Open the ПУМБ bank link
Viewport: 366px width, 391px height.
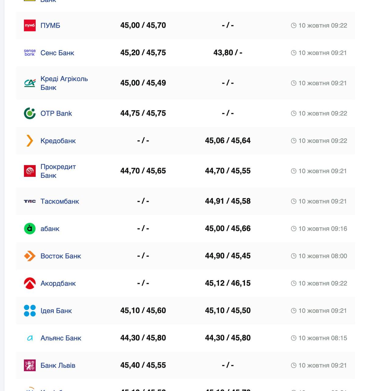tap(50, 25)
